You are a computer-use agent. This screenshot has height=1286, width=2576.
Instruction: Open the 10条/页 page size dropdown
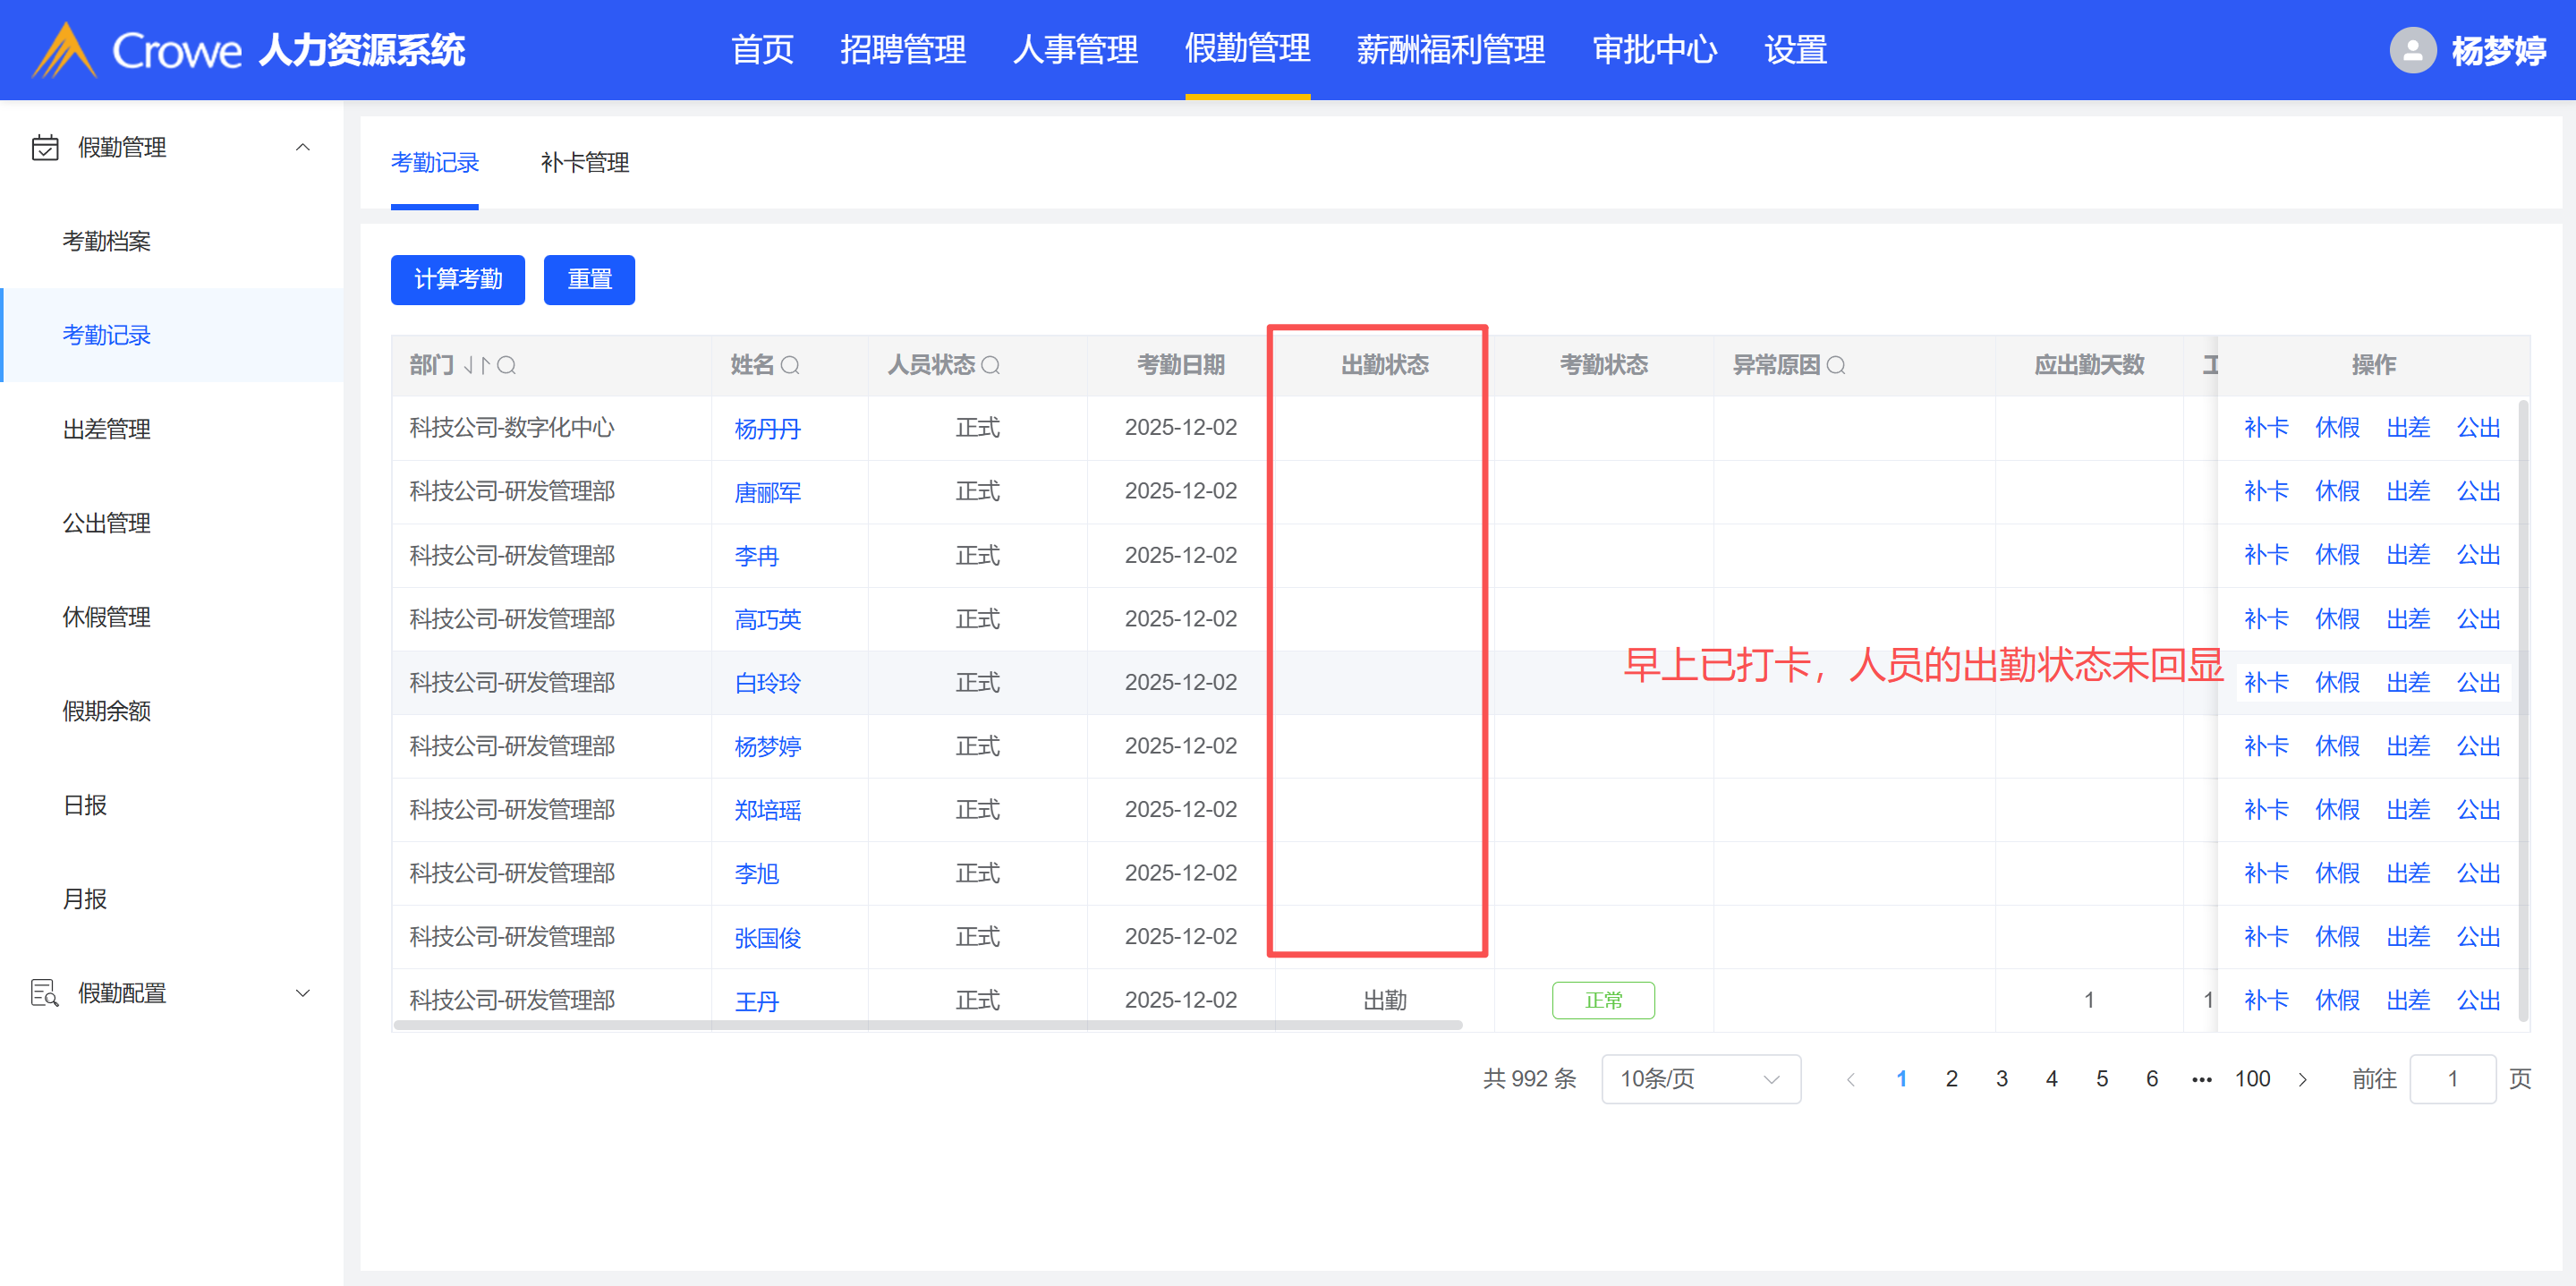point(1700,1079)
